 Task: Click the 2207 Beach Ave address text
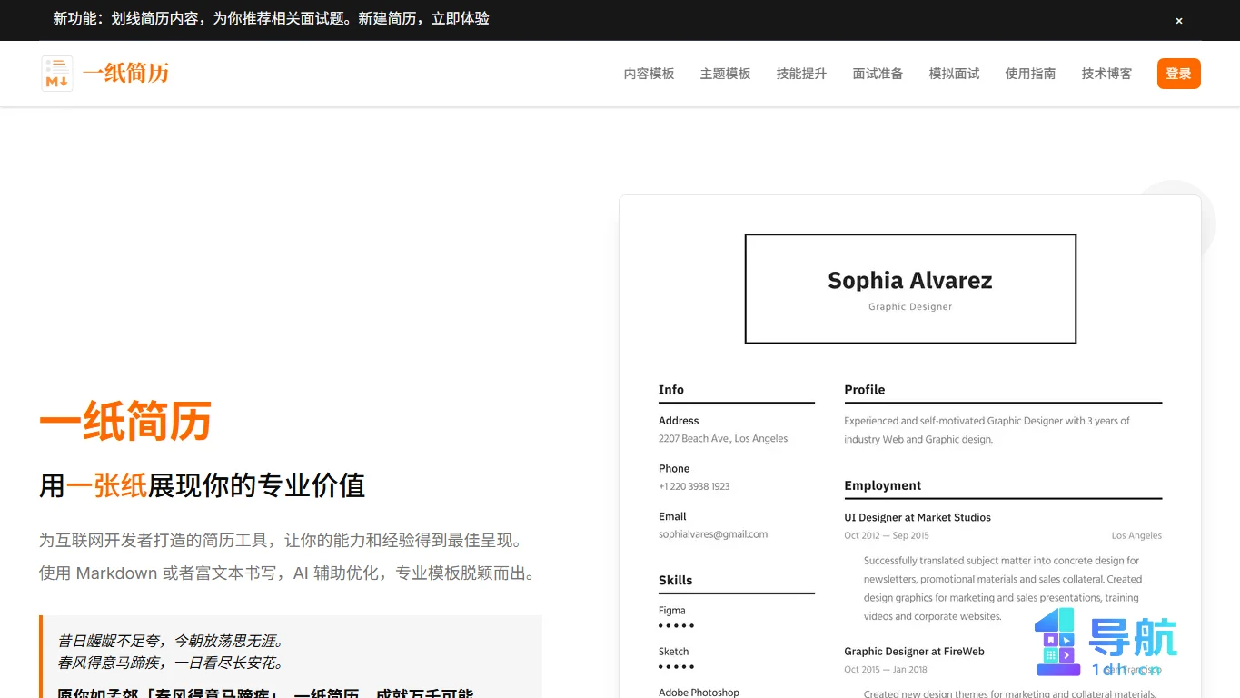723,438
